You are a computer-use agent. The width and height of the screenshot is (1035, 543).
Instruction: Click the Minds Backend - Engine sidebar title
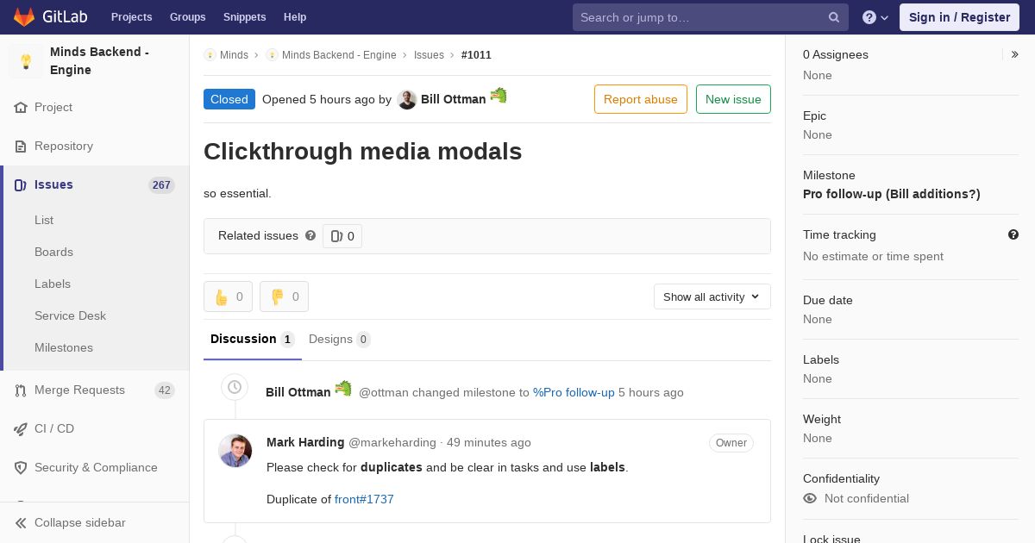(99, 61)
